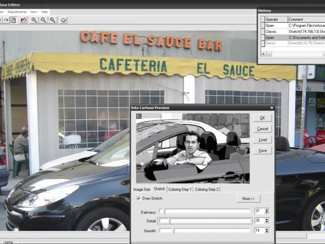This screenshot has height=244, width=325.
Task: Click the Detail value field showing 25
Action: 260,220
